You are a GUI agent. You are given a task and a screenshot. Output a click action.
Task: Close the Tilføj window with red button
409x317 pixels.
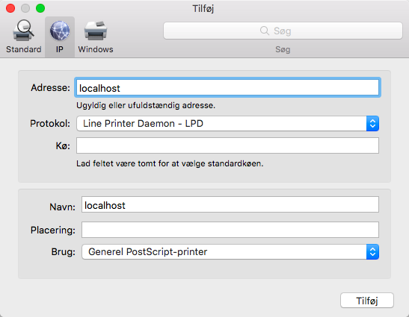[10, 8]
